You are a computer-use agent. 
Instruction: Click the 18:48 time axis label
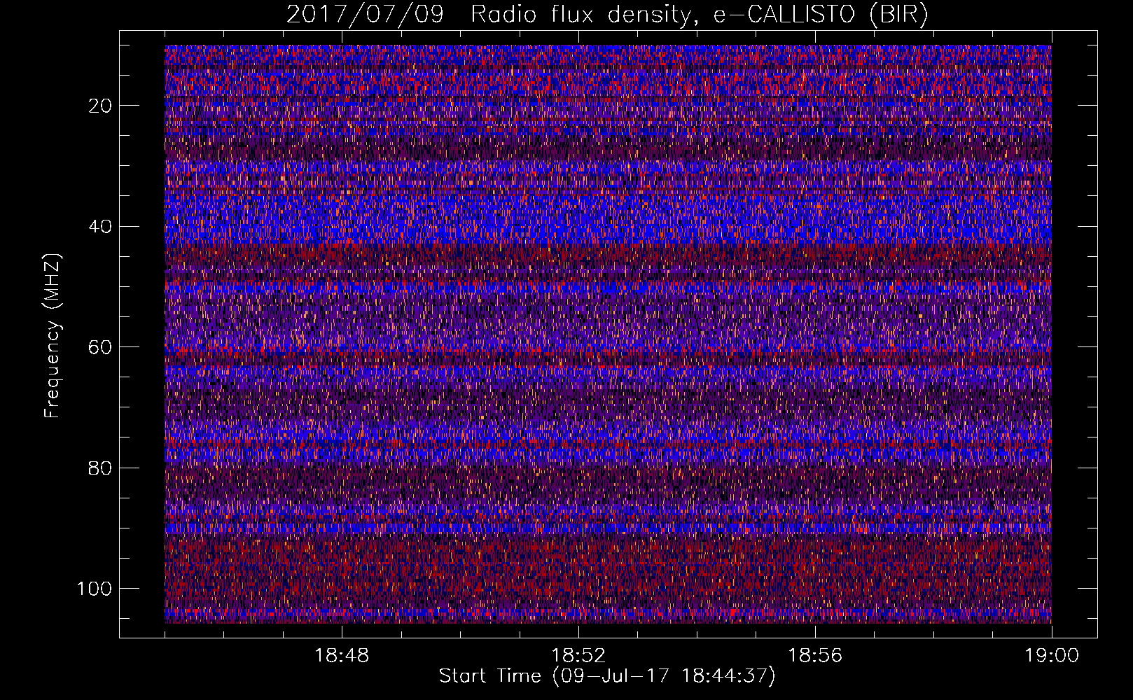pos(342,656)
